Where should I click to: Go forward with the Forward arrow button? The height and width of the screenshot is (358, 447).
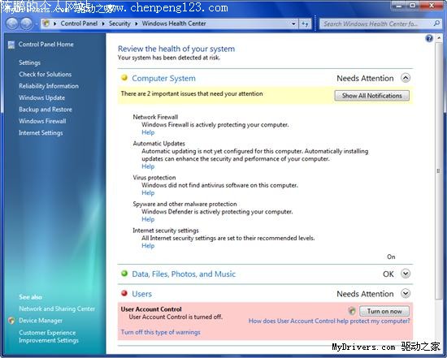coord(26,24)
